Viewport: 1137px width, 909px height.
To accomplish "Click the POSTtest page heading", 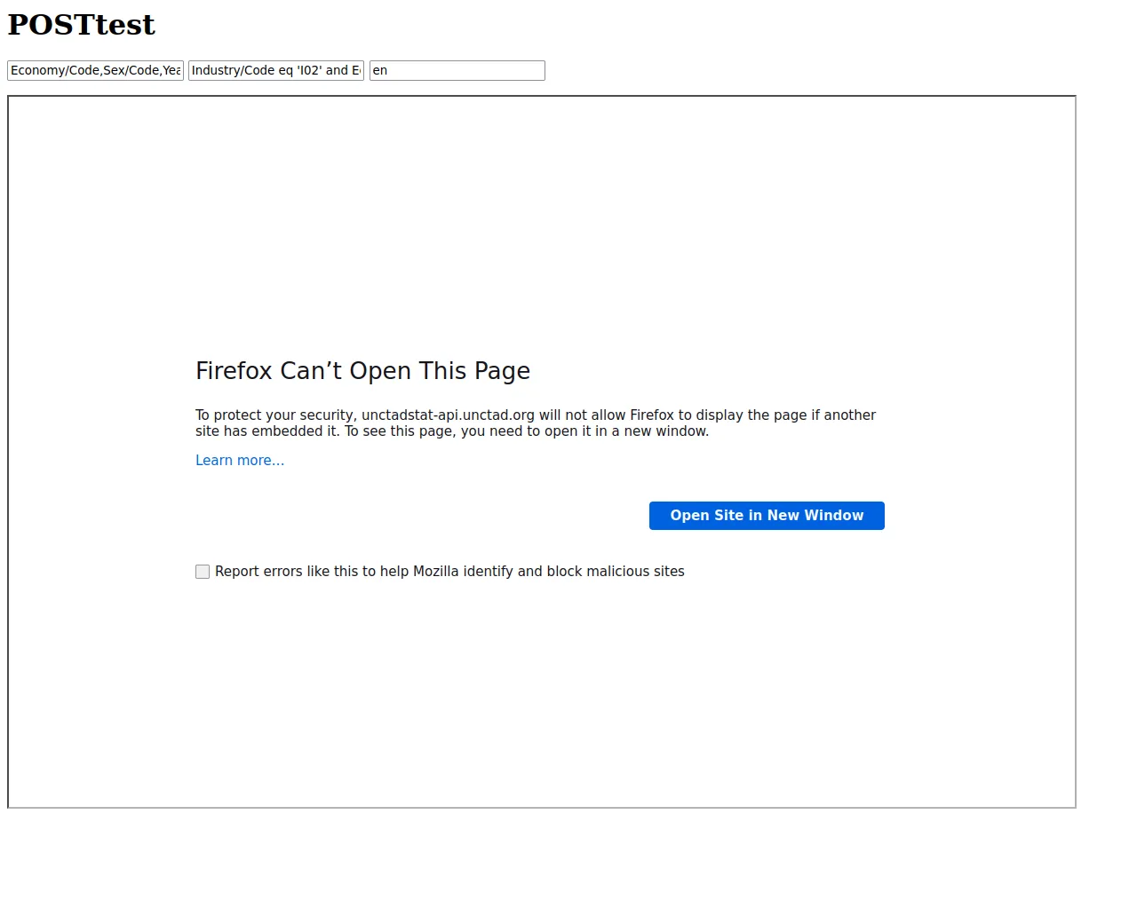I will pos(82,25).
